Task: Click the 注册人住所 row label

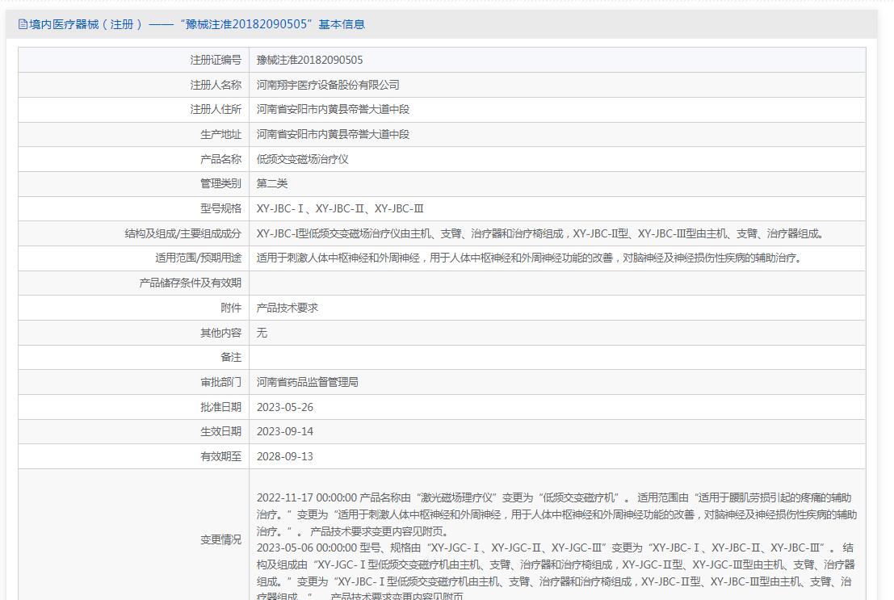Action: coord(216,110)
